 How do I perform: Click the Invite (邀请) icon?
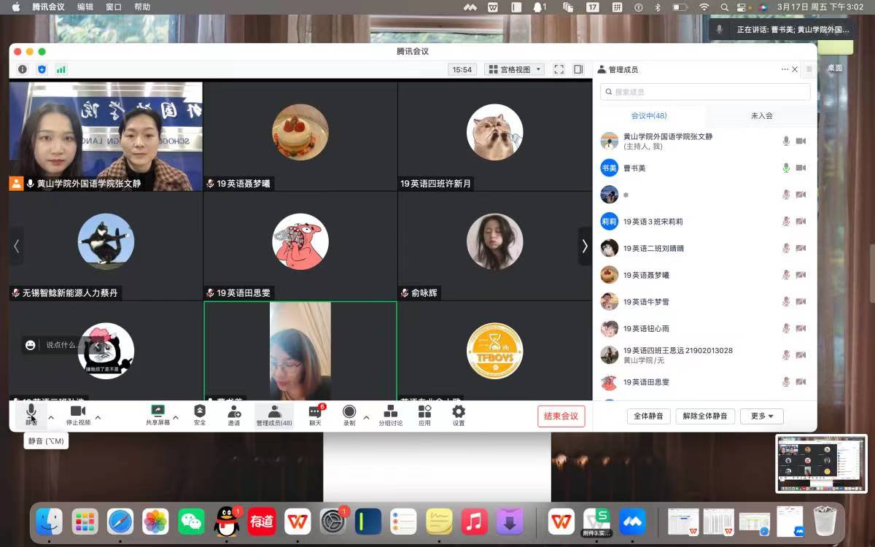234,412
